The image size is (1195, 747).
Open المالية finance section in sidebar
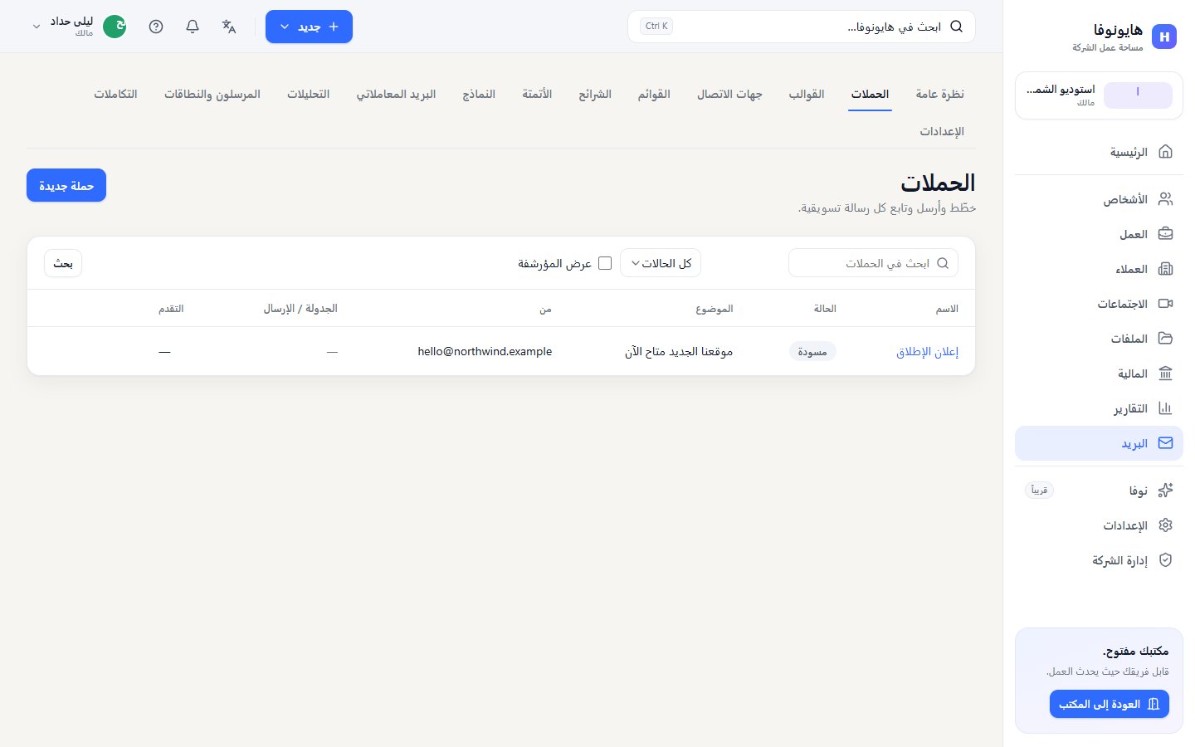tap(1099, 373)
